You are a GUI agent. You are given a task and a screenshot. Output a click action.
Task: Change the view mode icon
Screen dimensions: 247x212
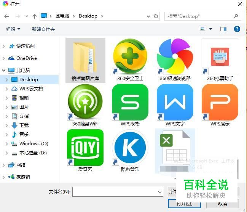click(x=202, y=29)
